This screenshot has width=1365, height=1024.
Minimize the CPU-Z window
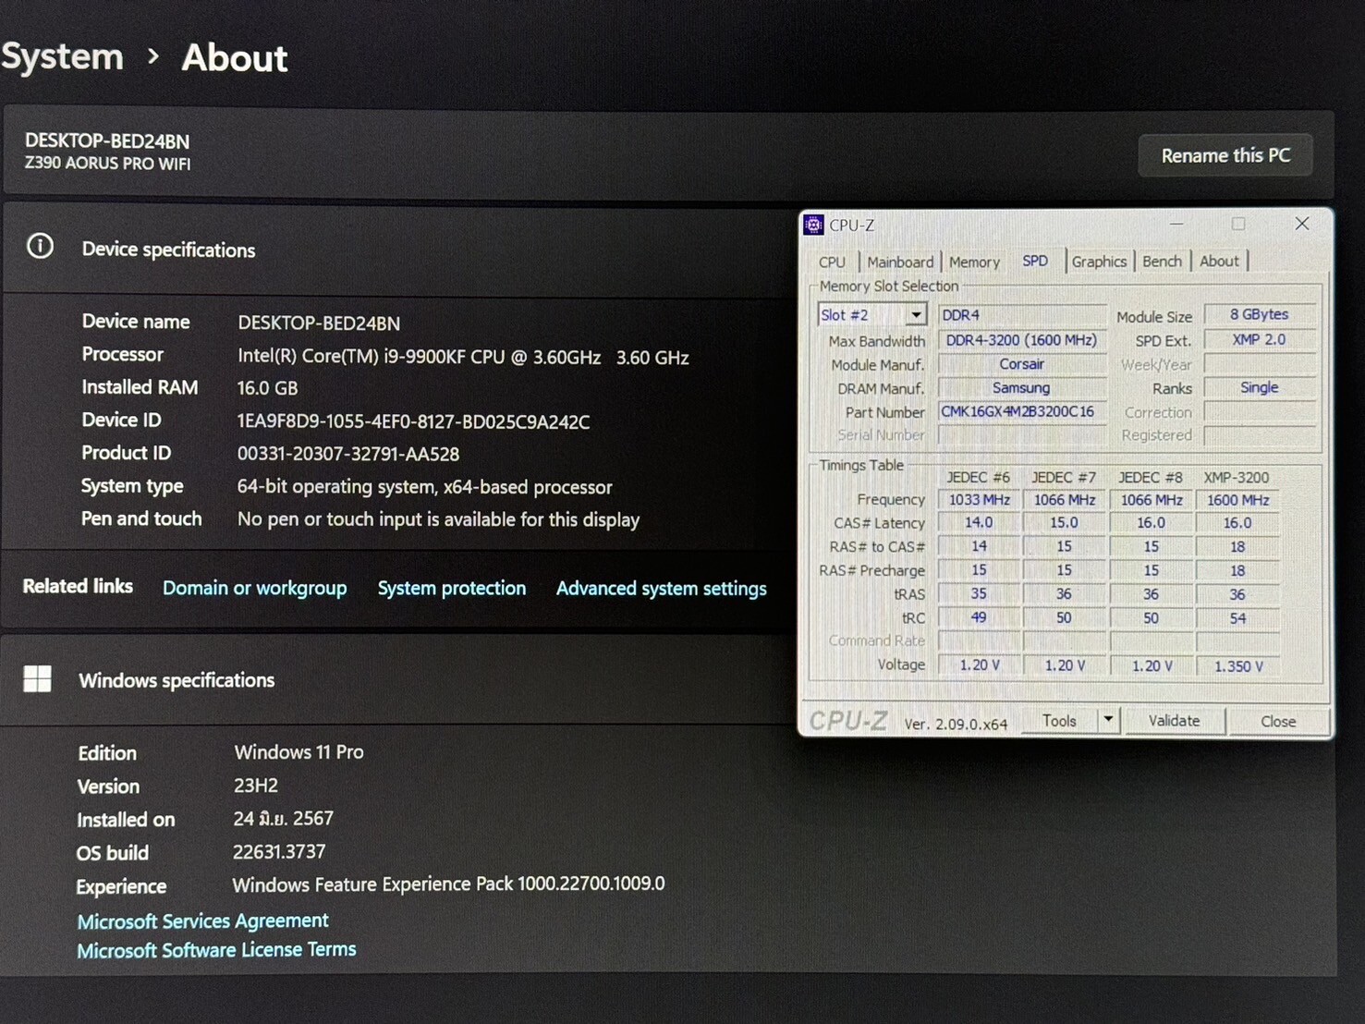point(1176,224)
